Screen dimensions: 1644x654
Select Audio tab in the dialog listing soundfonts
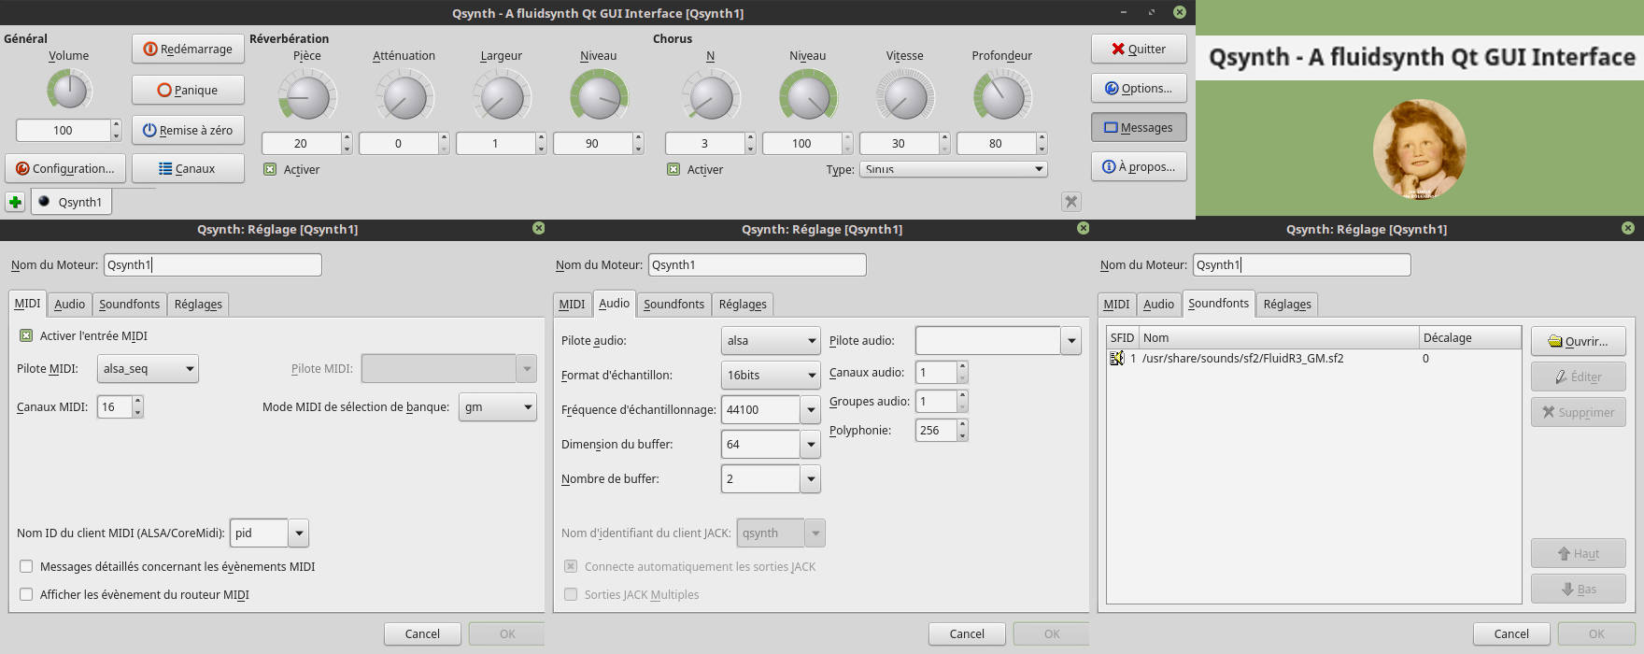[1158, 304]
